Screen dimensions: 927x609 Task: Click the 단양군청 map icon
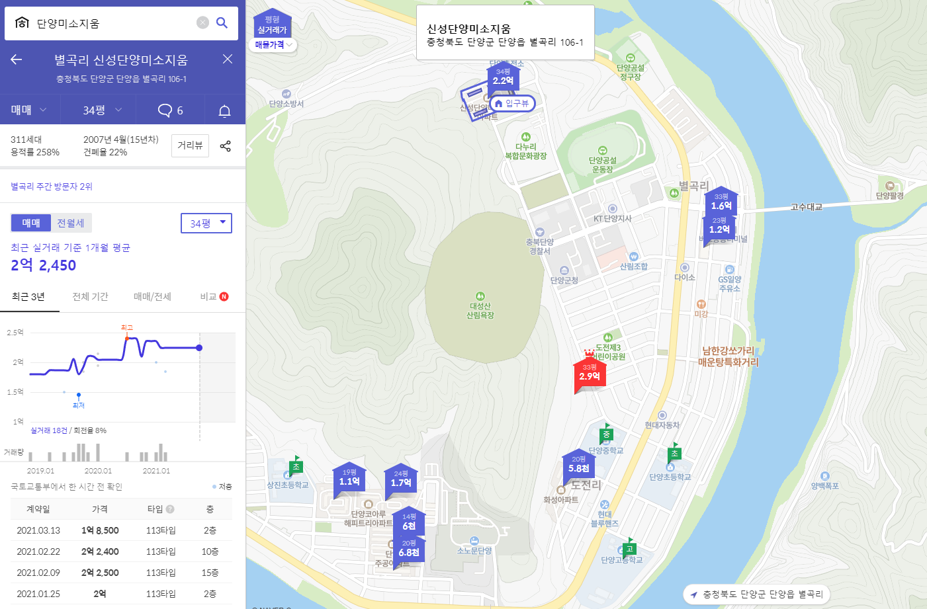[x=564, y=270]
